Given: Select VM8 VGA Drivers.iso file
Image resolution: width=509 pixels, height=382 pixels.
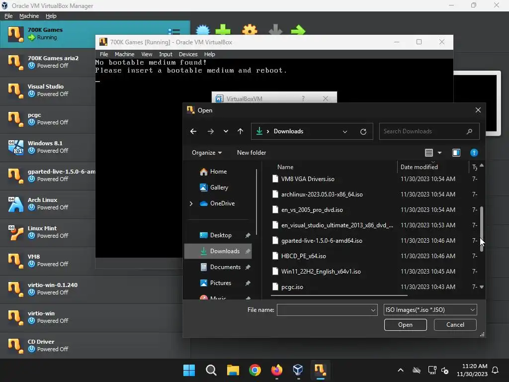Looking at the screenshot, I should [308, 179].
